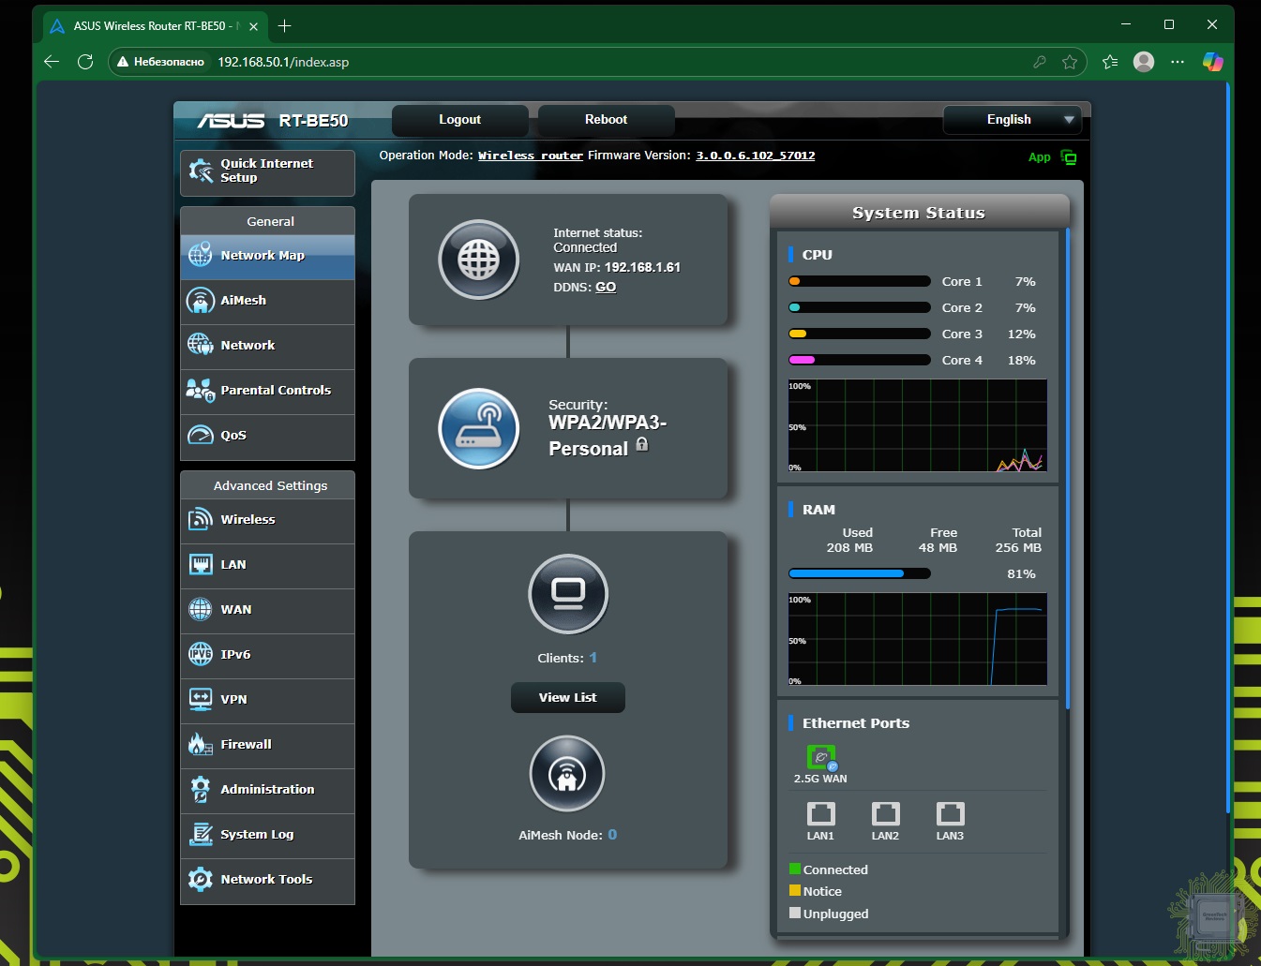
Task: Click the RAM usage bar
Action: (860, 573)
